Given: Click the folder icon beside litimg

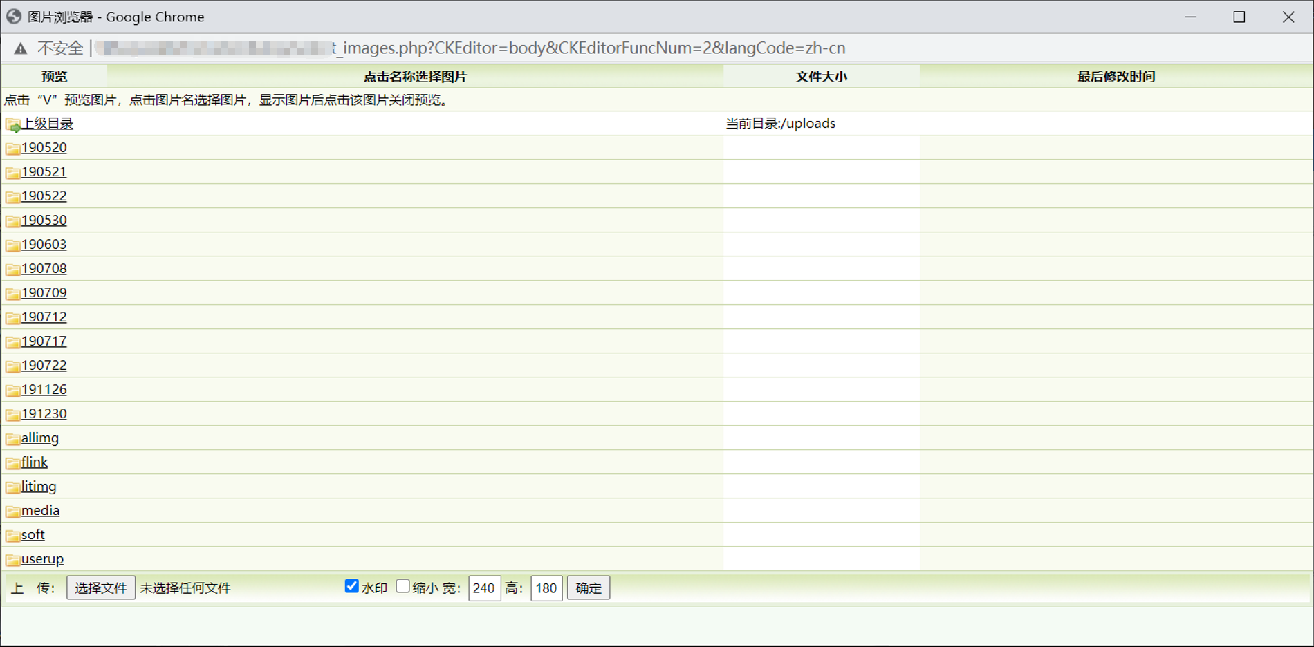Looking at the screenshot, I should [x=12, y=487].
